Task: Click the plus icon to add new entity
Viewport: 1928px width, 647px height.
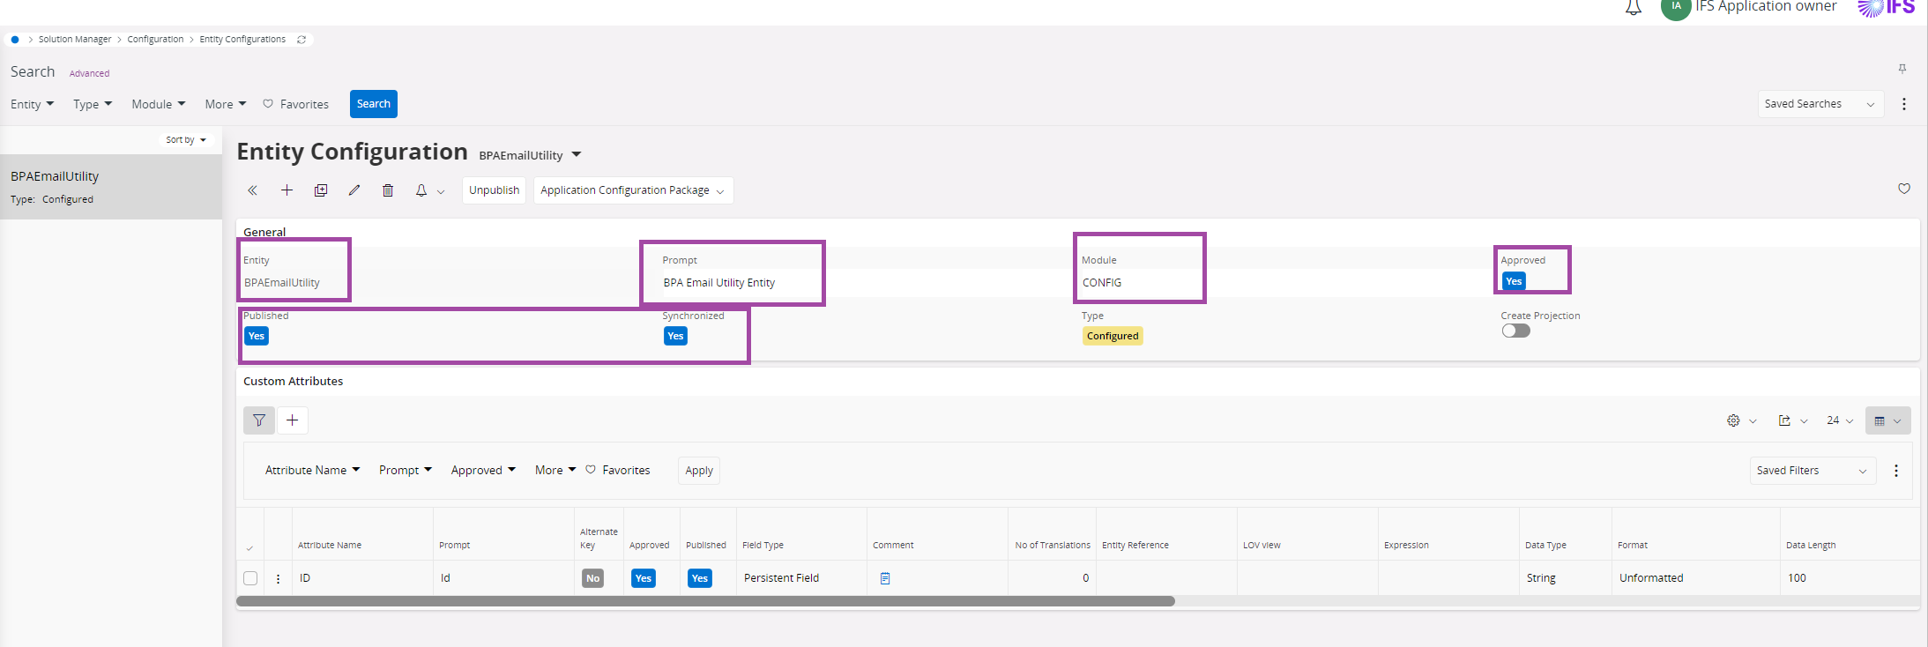Action: (x=287, y=190)
